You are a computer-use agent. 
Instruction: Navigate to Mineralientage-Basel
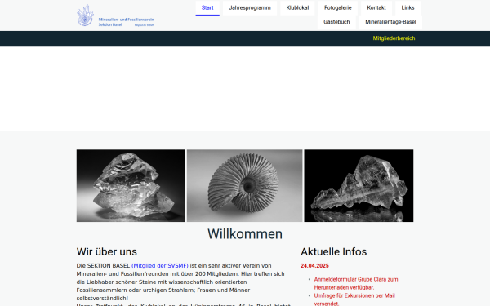(390, 22)
